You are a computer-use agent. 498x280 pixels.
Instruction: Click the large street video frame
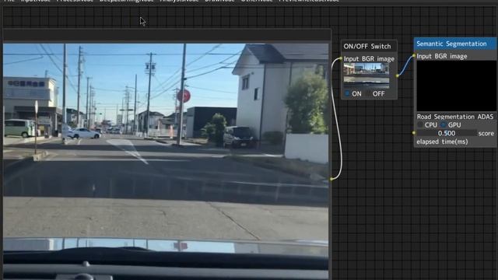click(x=166, y=161)
